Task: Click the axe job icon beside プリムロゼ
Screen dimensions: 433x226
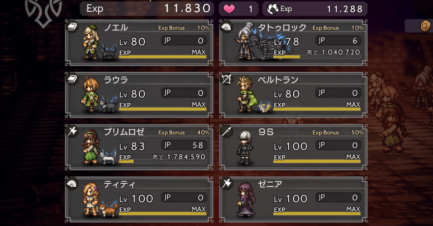Action: 72,132
